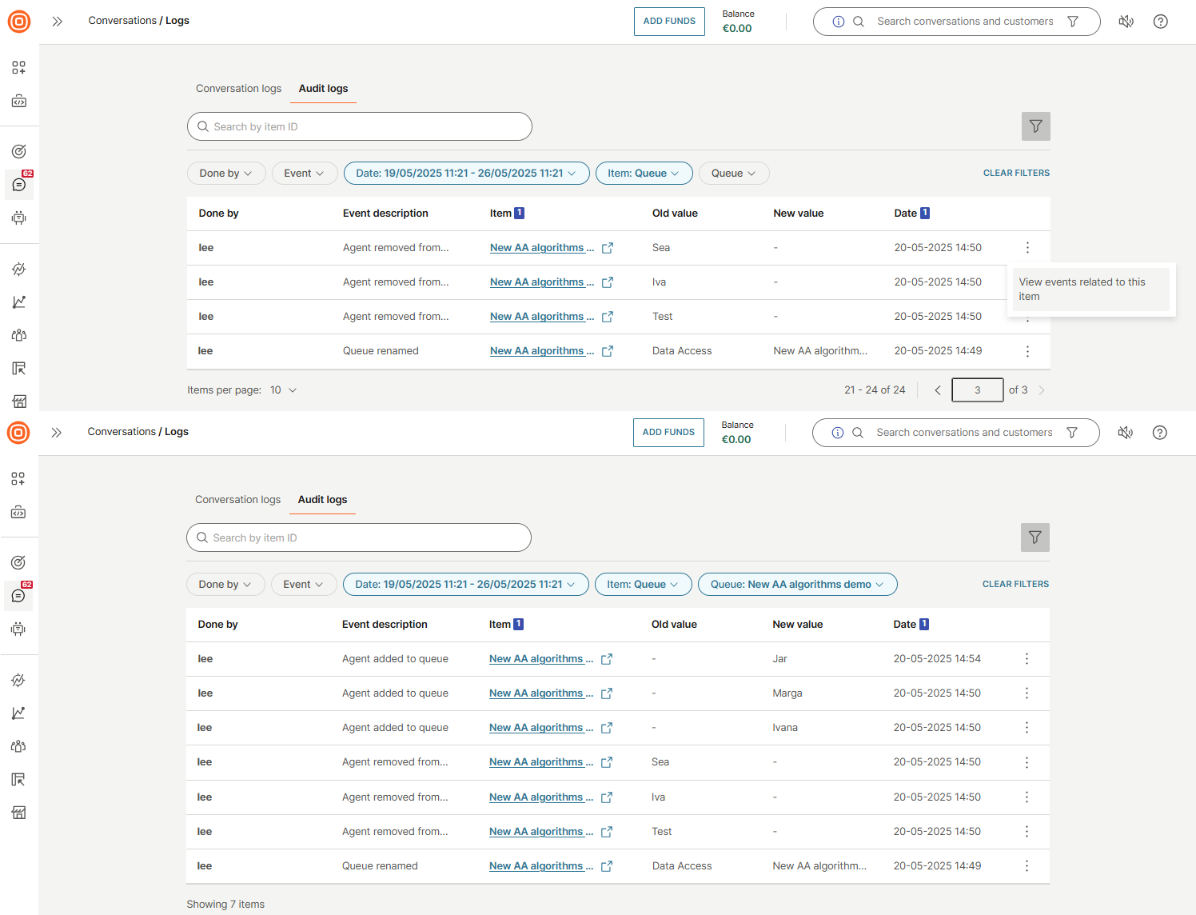Click ADD FUNDS button in upper header
Screen dimensions: 1196x915
pos(669,22)
